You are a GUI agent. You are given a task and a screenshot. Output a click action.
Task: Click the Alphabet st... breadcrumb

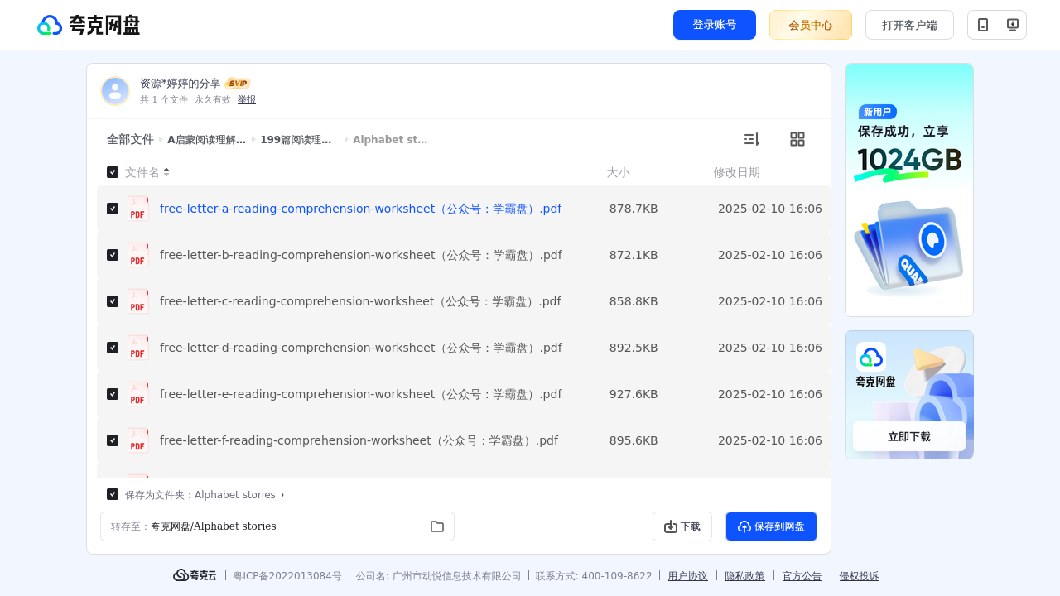(390, 140)
